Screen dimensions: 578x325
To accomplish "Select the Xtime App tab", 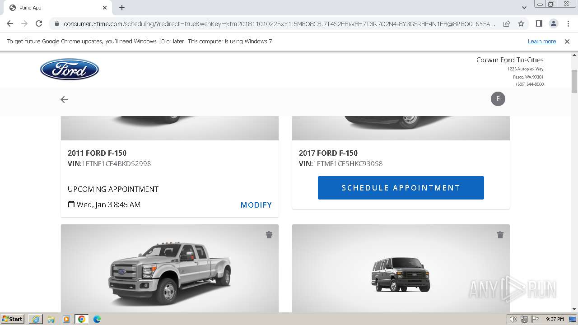I will click(x=57, y=8).
